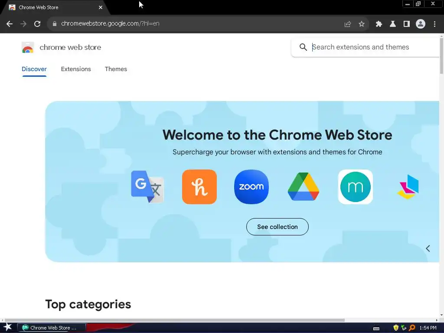Open the Google Drive extension icon
Image resolution: width=444 pixels, height=333 pixels.
click(303, 186)
